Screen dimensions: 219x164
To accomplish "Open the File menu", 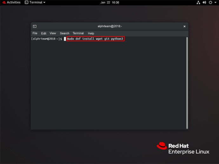I will pos(35,33).
